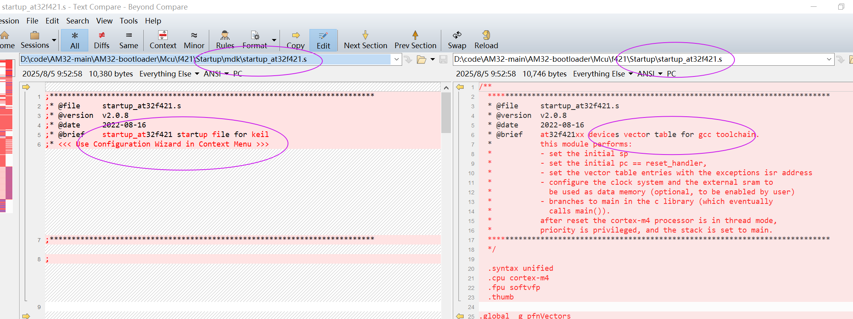
Task: Expand the Format dropdown arrow
Action: tap(274, 40)
